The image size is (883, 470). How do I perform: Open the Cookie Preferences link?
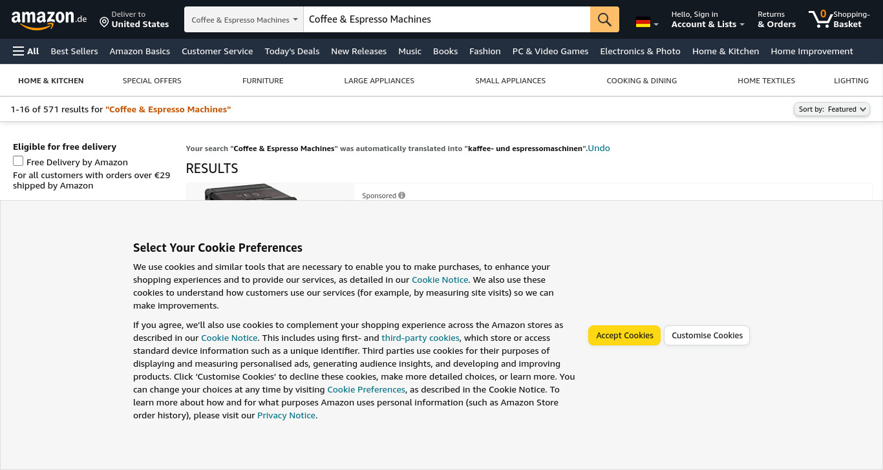(x=367, y=389)
